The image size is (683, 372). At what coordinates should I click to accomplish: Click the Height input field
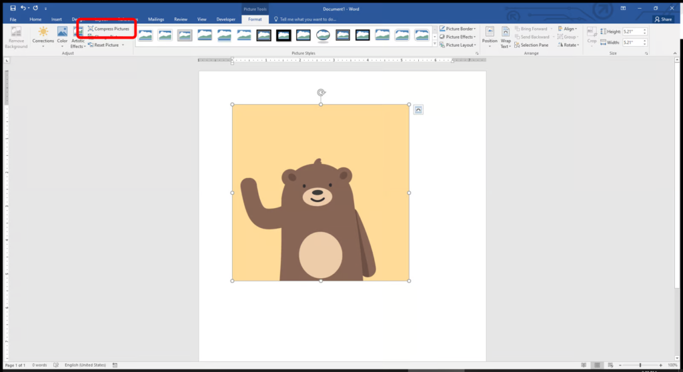tap(632, 31)
